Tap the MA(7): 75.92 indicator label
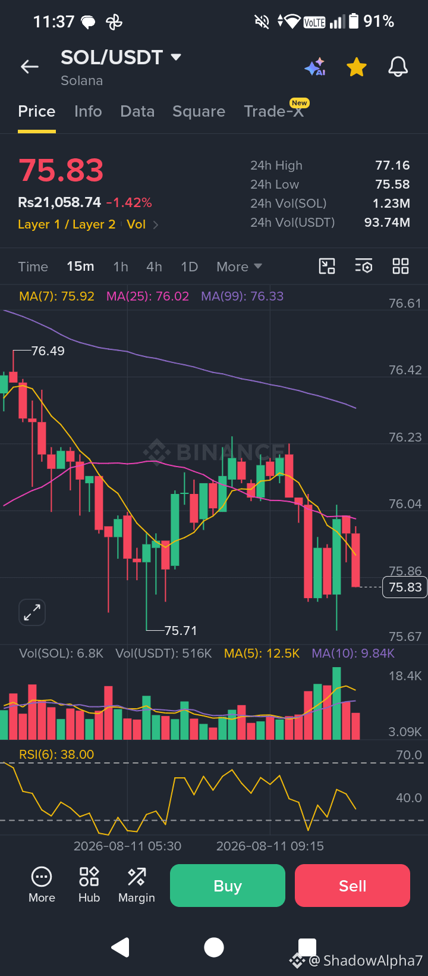This screenshot has height=976, width=428. [56, 296]
